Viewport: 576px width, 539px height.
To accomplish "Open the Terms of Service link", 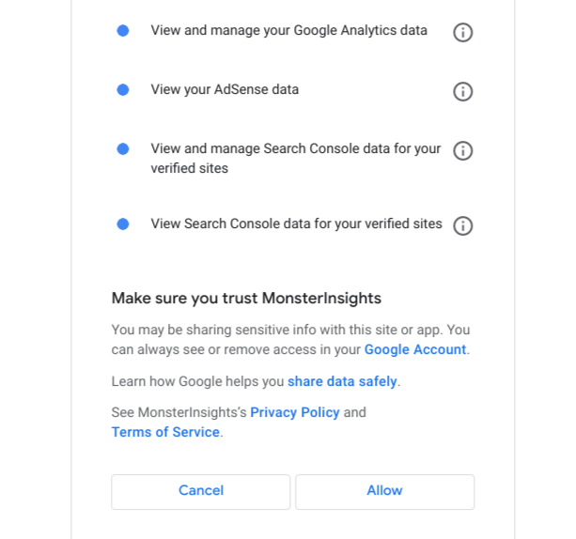I will click(165, 432).
